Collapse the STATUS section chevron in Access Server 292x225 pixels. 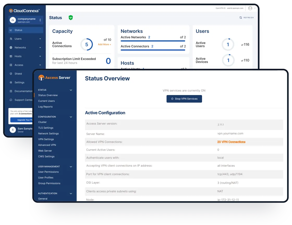[x=71, y=90]
